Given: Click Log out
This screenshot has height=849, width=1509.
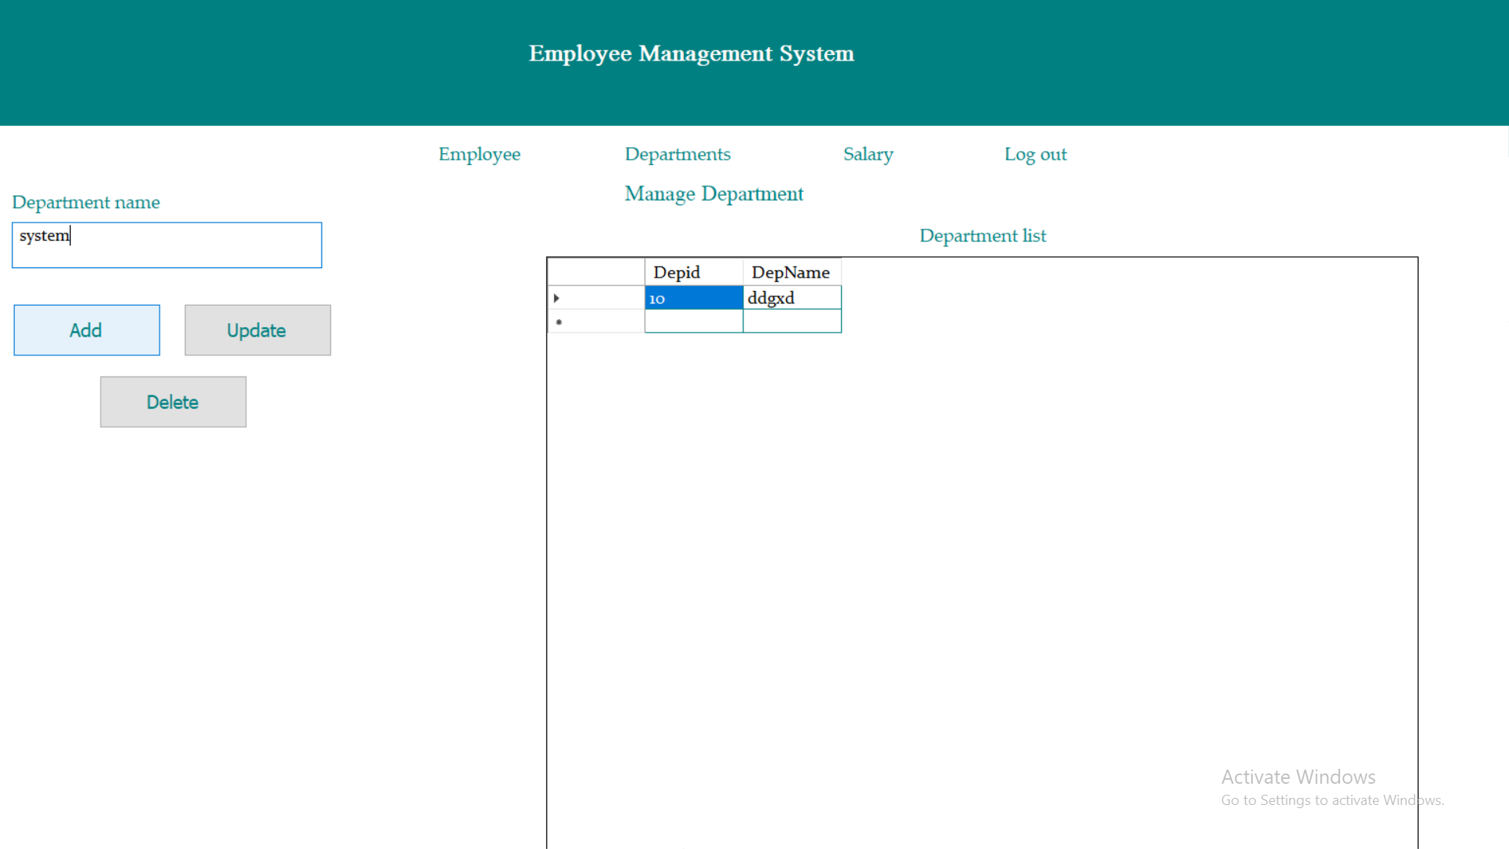Looking at the screenshot, I should click(1035, 154).
